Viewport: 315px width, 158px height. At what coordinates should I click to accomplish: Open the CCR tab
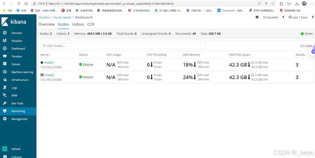[91, 24]
